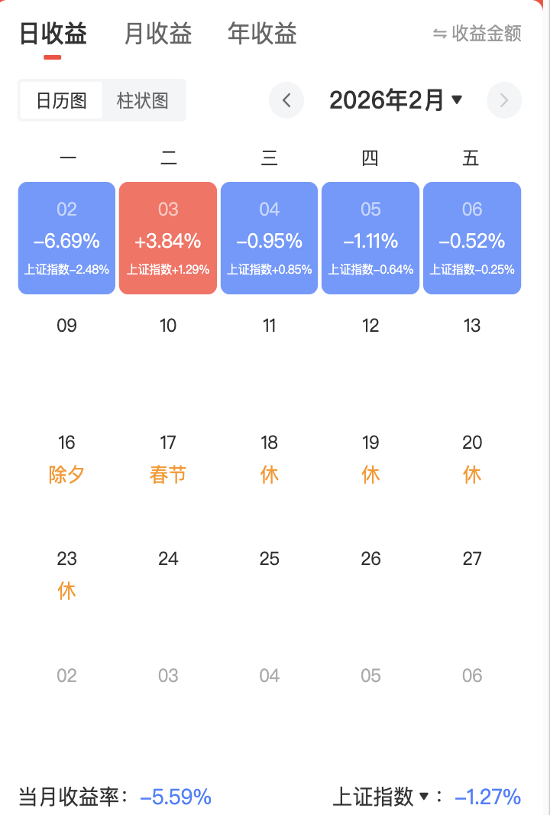Go to next month with right arrow

pos(503,100)
